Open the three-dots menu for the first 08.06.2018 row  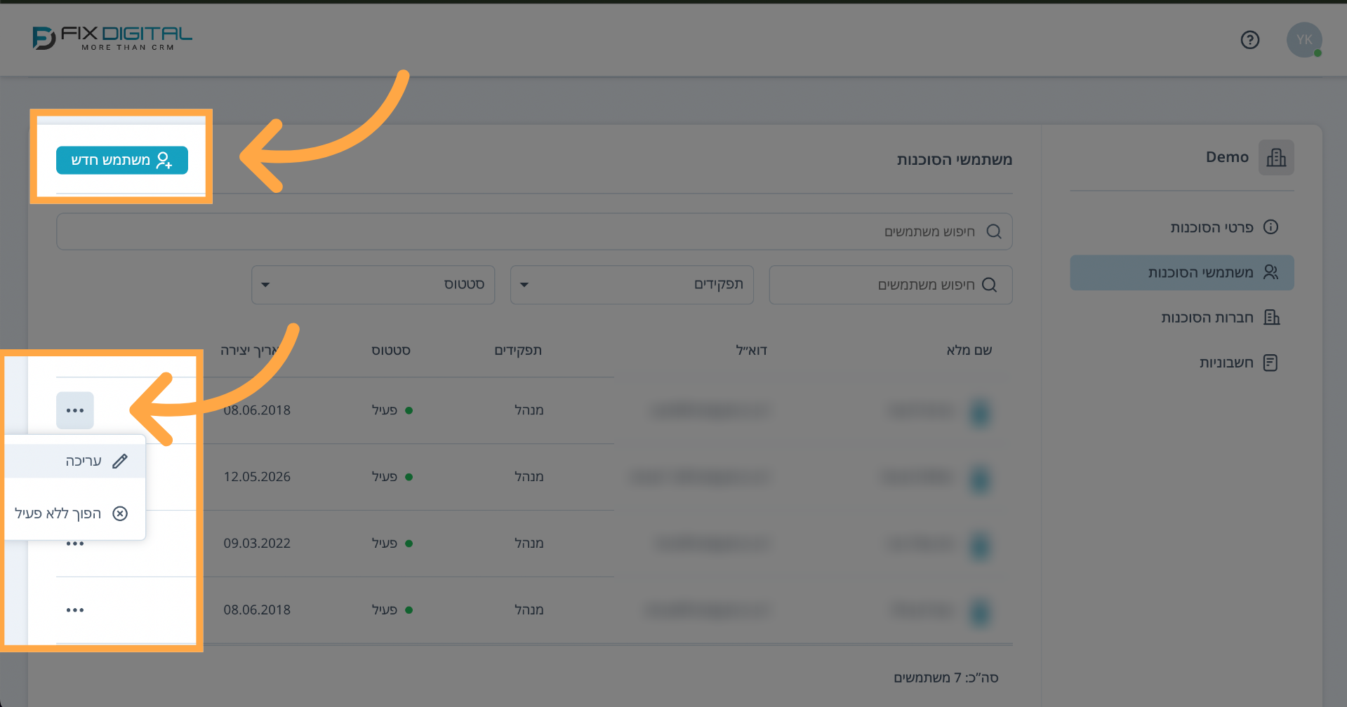(x=75, y=410)
